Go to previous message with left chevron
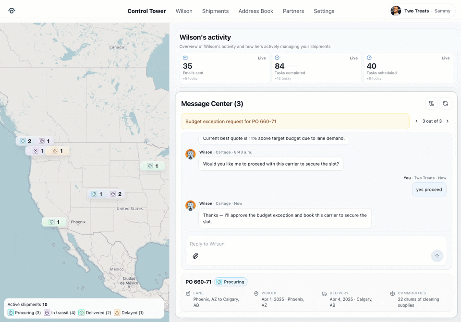The image size is (461, 322). tap(416, 121)
